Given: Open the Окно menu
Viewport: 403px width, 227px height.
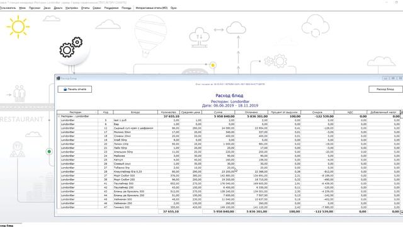Looking at the screenshot, I should (174, 8).
